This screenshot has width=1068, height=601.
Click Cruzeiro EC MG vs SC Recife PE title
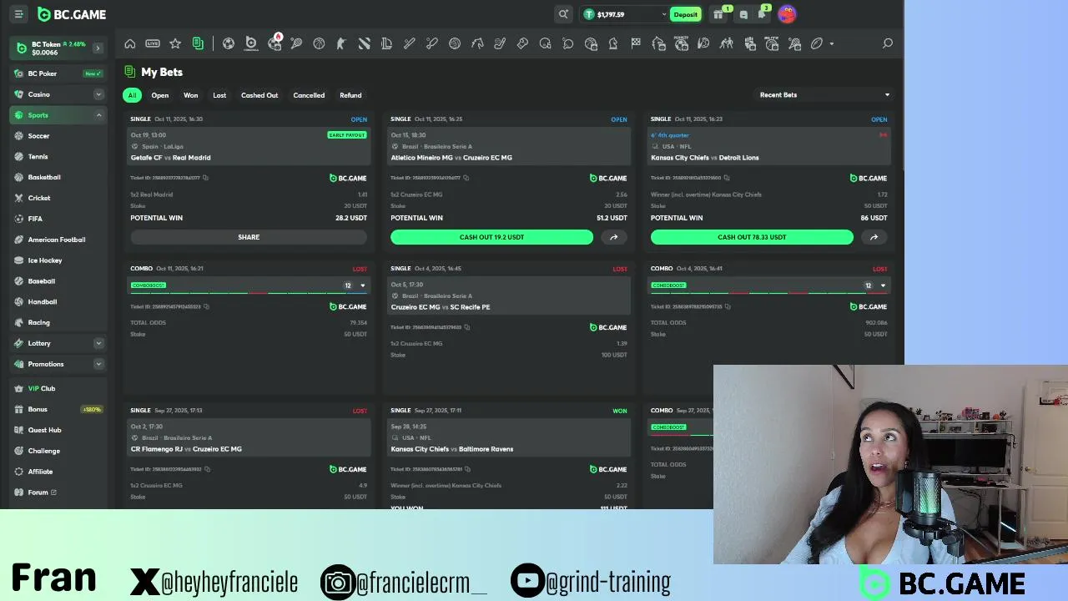click(x=441, y=307)
